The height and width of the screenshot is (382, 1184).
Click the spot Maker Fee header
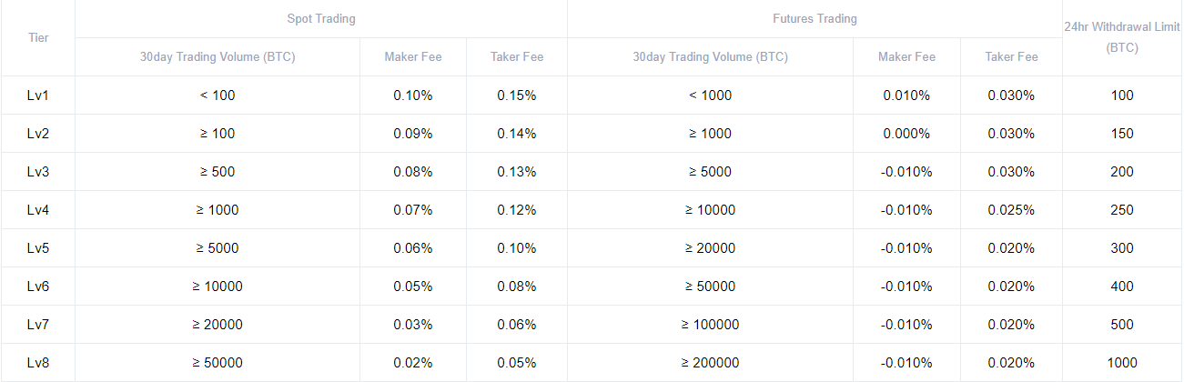tap(413, 56)
